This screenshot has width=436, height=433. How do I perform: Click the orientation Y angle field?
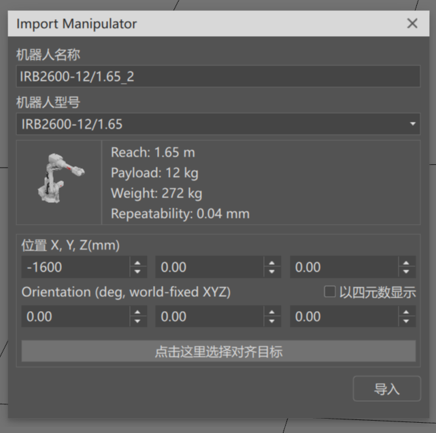[209, 317]
